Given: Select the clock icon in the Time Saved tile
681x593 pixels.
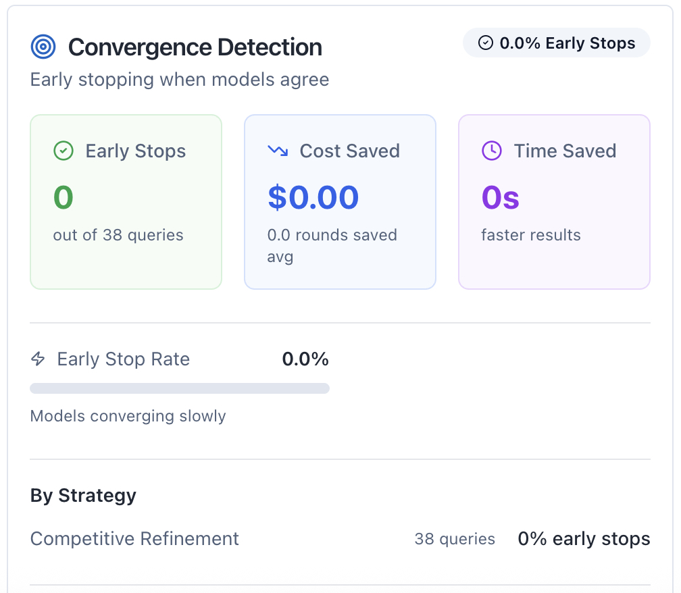Looking at the screenshot, I should (492, 151).
